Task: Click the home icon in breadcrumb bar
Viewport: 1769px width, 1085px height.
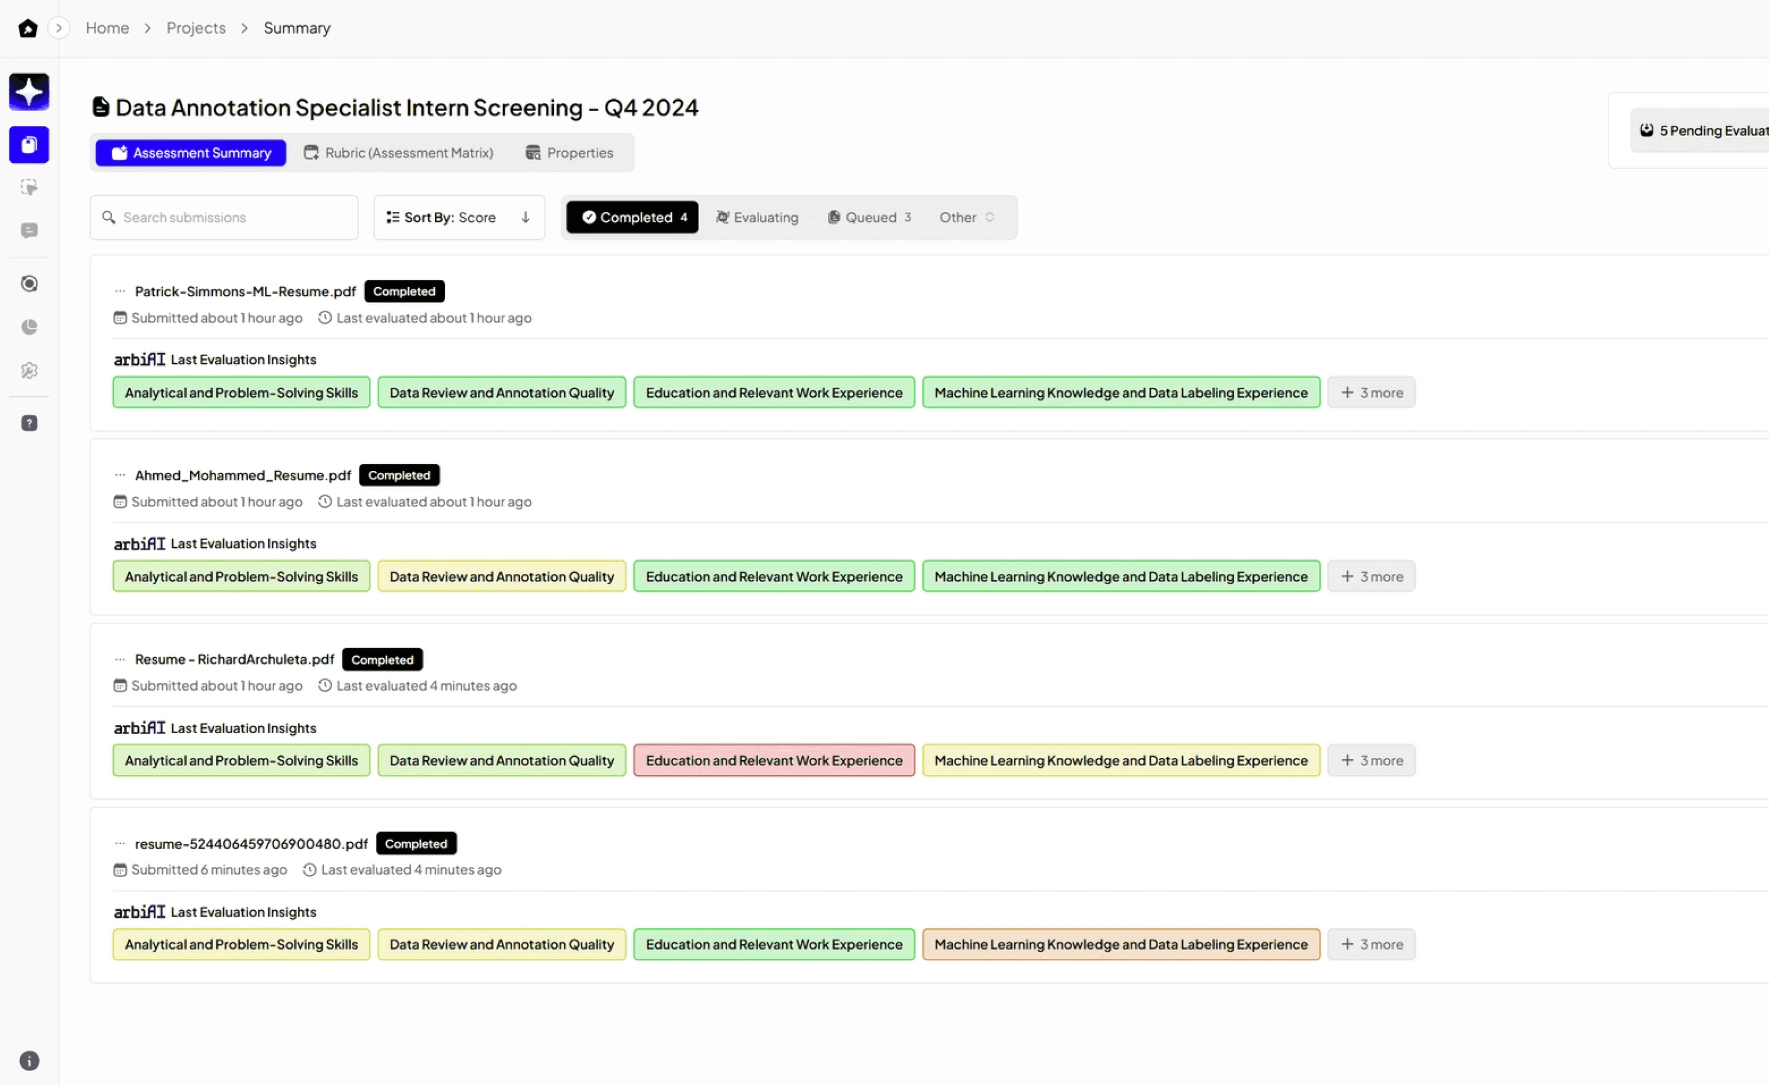Action: tap(28, 28)
